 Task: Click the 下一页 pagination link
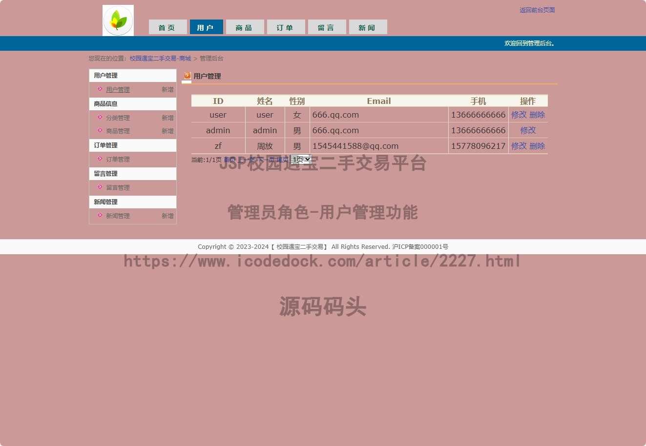tap(266, 160)
